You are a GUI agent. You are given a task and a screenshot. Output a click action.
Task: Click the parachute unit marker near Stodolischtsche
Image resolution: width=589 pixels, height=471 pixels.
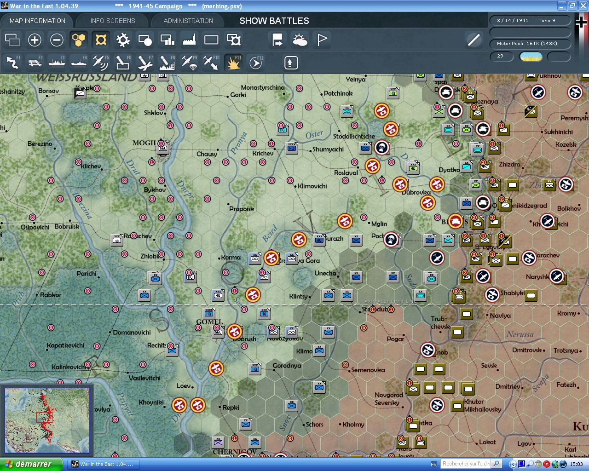point(382,148)
